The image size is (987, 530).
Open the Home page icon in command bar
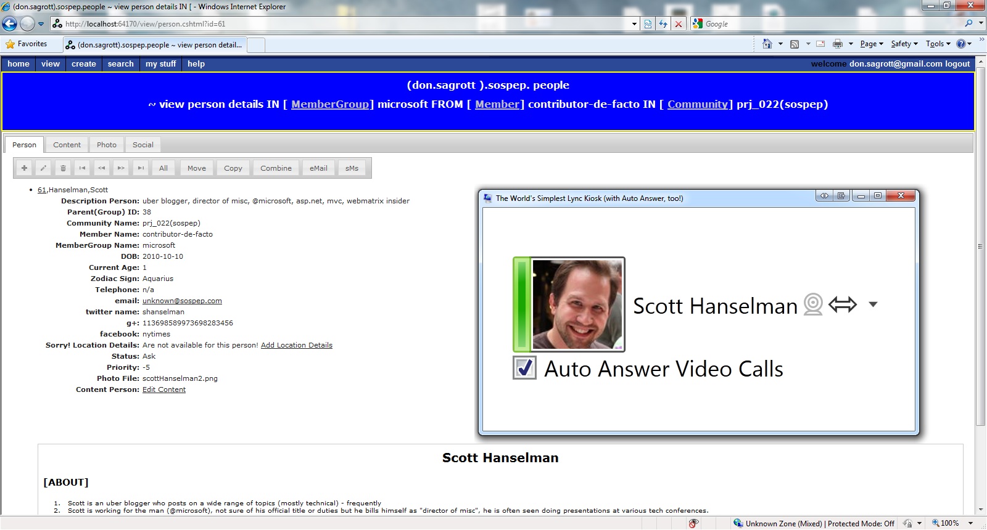[767, 44]
